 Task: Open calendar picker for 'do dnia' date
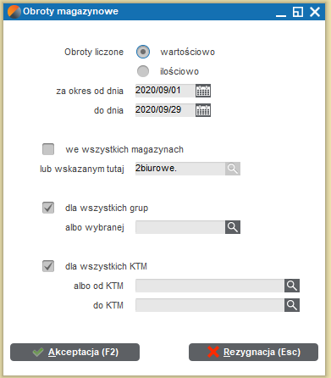click(203, 110)
